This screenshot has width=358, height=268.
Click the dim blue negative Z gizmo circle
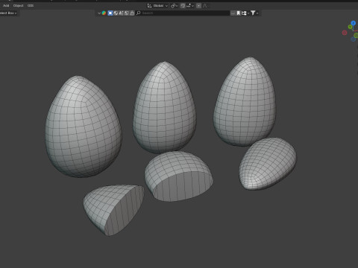point(354,39)
